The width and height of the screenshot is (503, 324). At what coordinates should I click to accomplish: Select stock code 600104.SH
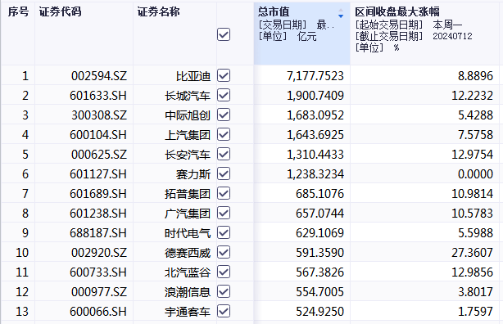(98, 135)
